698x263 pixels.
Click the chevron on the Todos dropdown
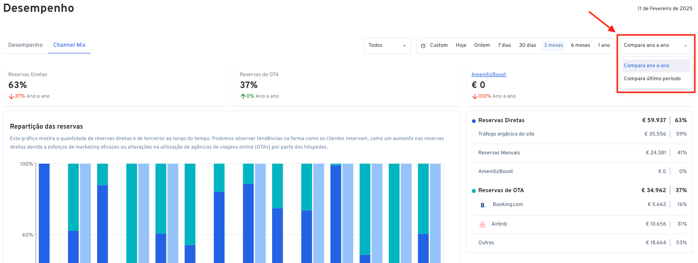404,46
